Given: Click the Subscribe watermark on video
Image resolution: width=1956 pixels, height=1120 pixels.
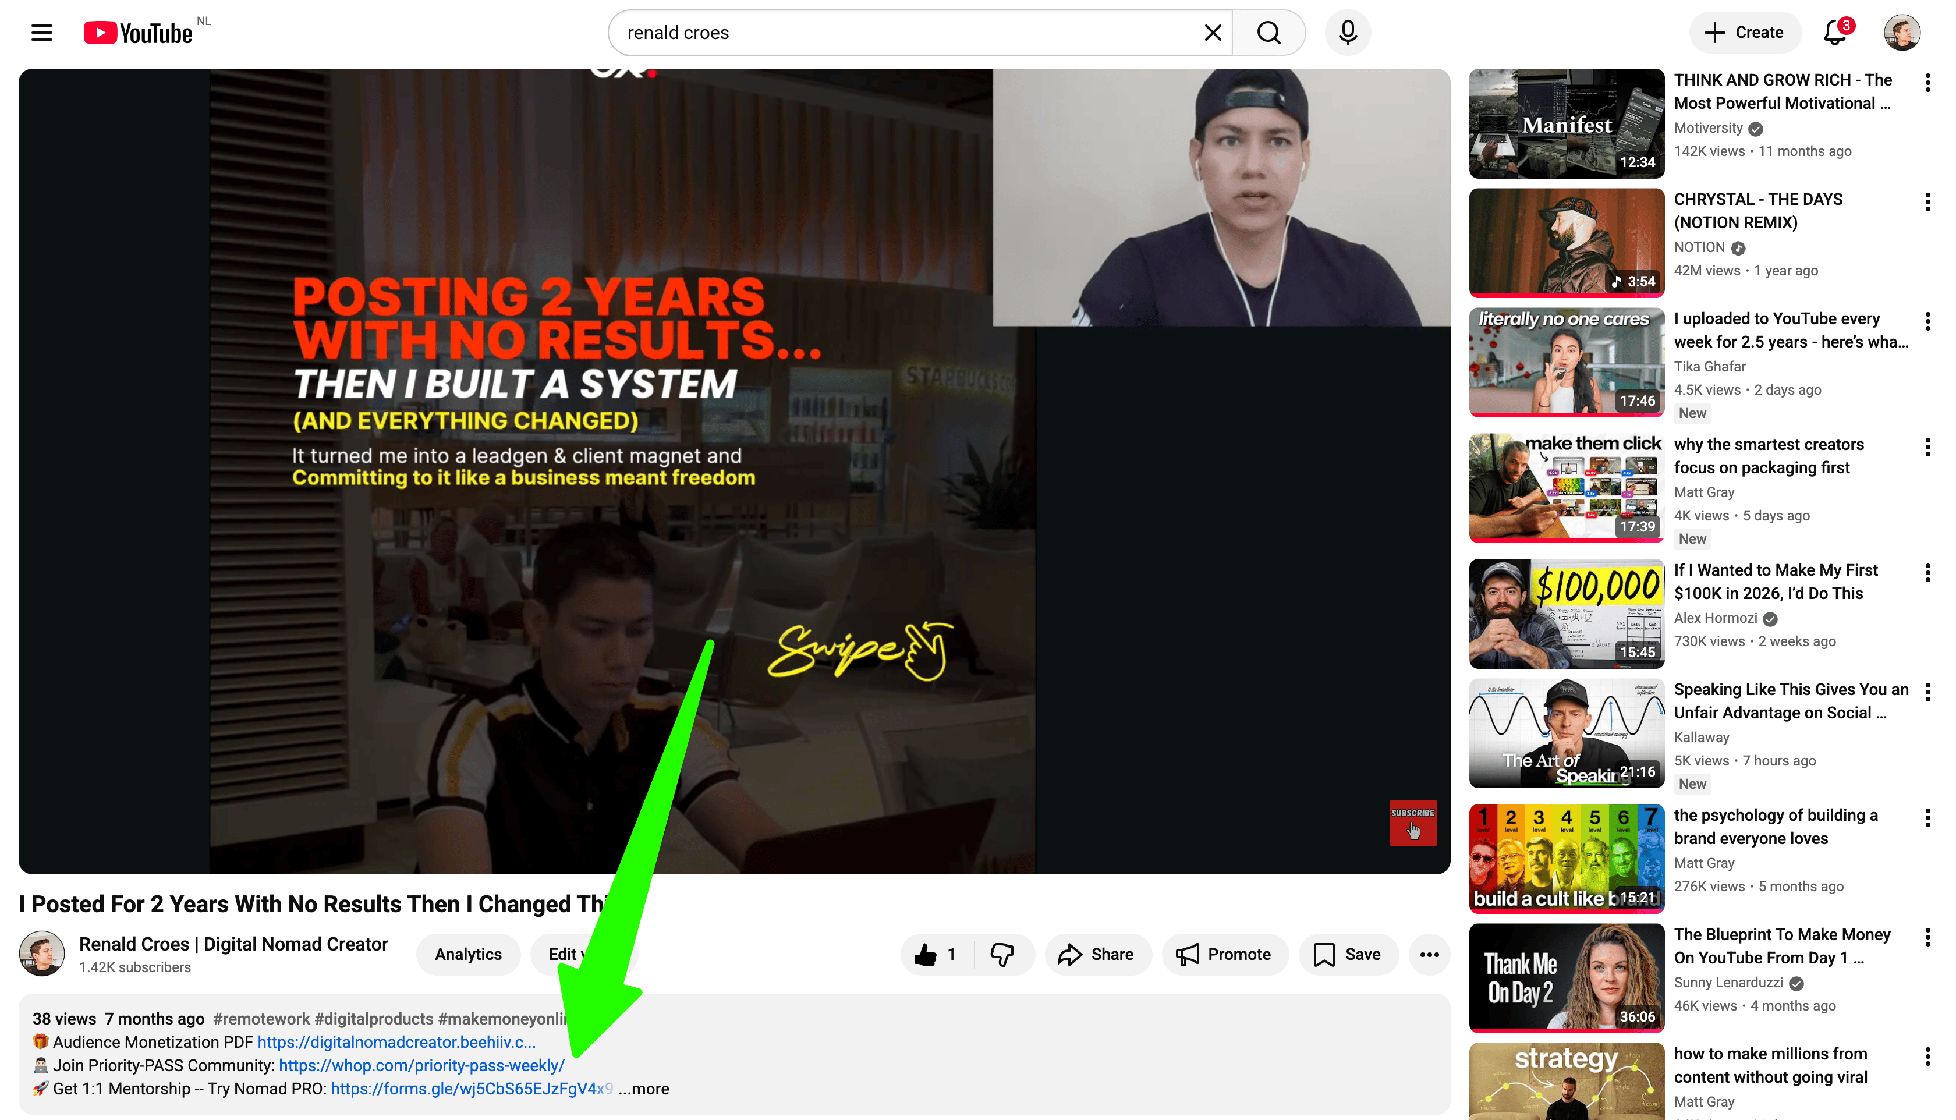Looking at the screenshot, I should point(1412,823).
